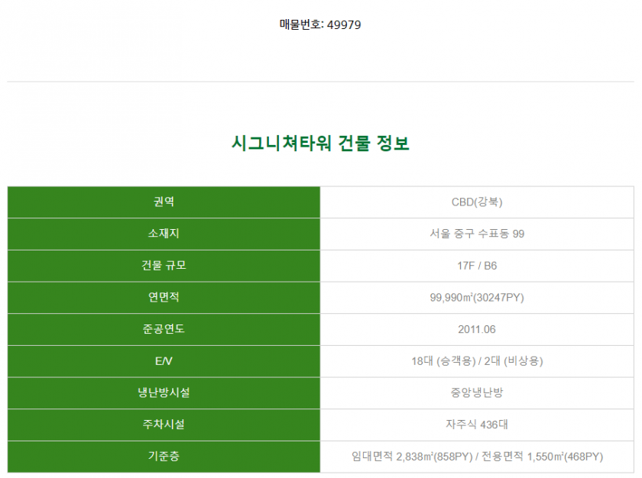642x478 pixels.
Task: Select the E/V row label
Action: click(164, 361)
